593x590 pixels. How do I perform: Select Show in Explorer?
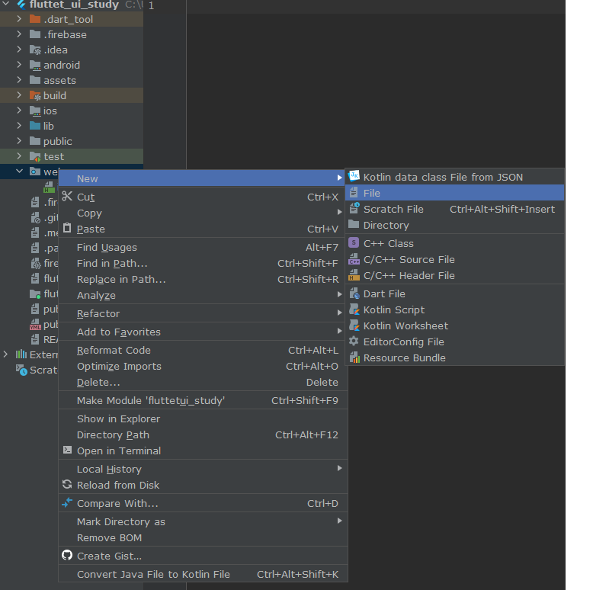(x=203, y=418)
